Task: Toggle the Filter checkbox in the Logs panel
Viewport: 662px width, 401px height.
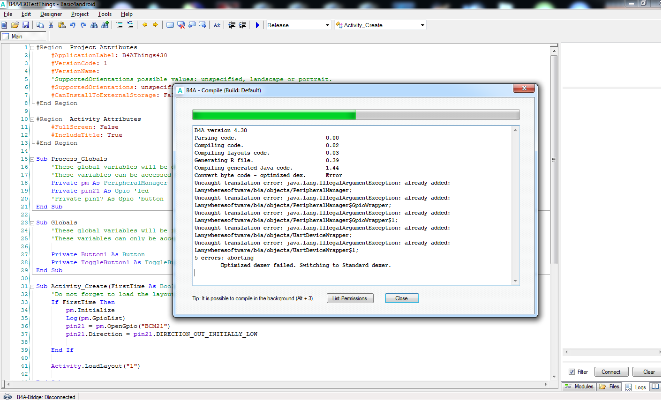Action: click(x=572, y=372)
